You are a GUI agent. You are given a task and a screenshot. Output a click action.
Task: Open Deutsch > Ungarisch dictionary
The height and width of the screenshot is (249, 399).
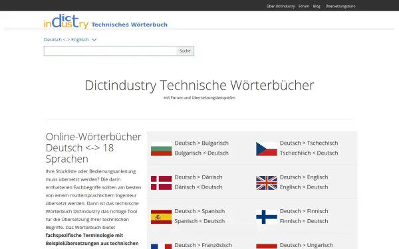click(x=306, y=245)
